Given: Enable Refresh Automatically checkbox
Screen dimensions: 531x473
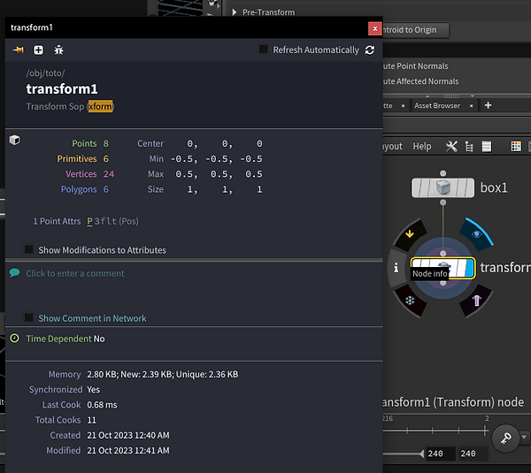Looking at the screenshot, I should pyautogui.click(x=263, y=50).
